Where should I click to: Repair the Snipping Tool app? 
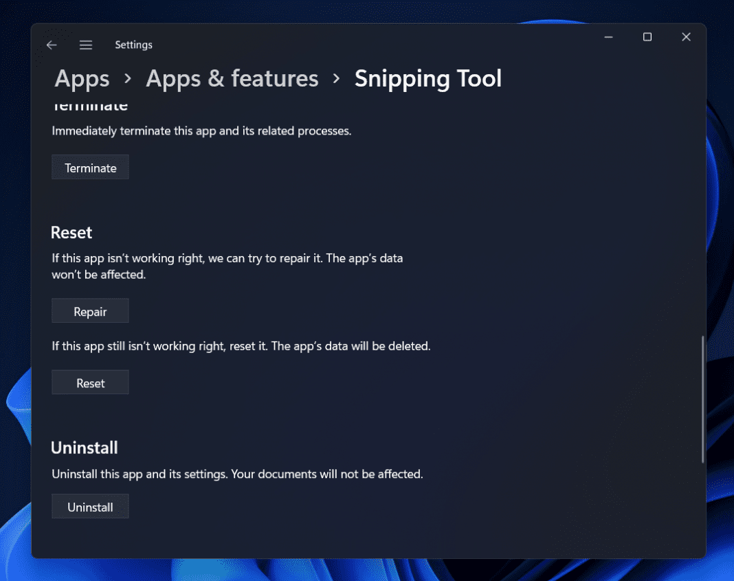90,310
